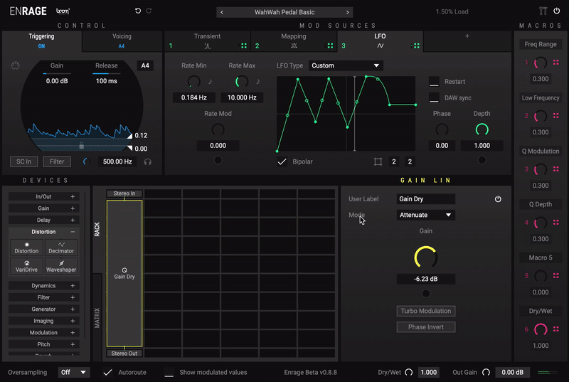Open the Mapping mod source tab
This screenshot has width=569, height=382.
[294, 41]
